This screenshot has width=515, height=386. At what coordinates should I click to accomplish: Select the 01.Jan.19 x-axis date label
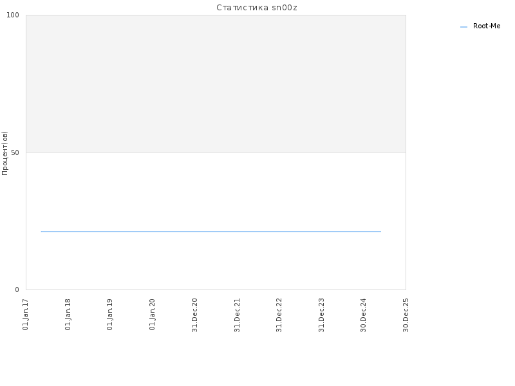coord(109,314)
